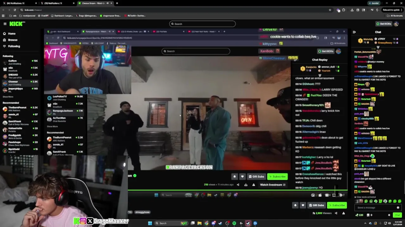Click Watch livestream in embedded clip
Image resolution: width=405 pixels, height=227 pixels.
click(x=272, y=185)
